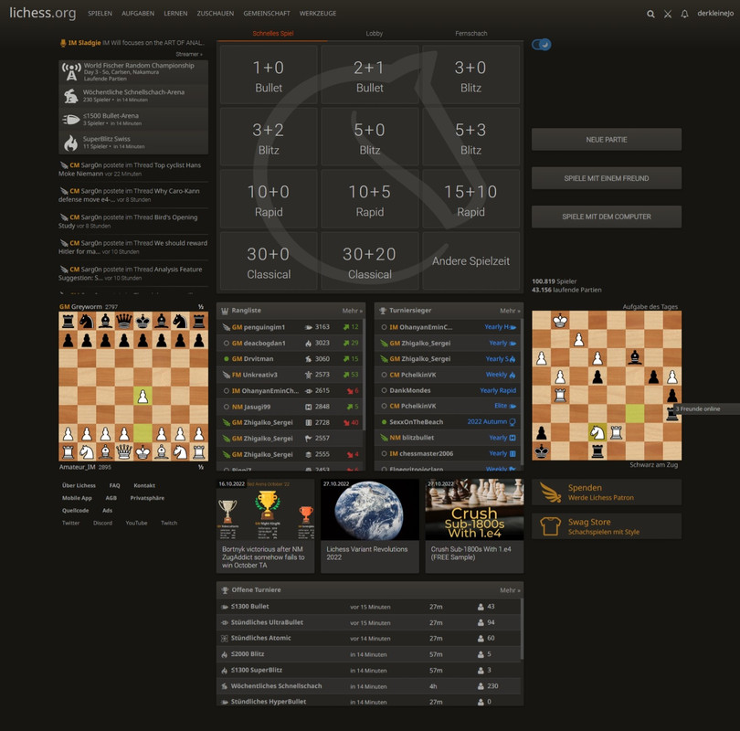740x731 pixels.
Task: Open the Bortnyk victorious blog post thumbnail
Action: coord(265,510)
